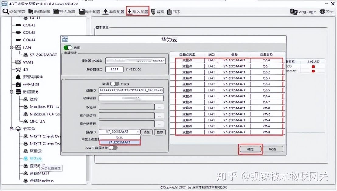Image resolution: width=337 pixels, height=191 pixels.
Task: Switch authentication toggle to X.509 mode
Action: (x=114, y=84)
